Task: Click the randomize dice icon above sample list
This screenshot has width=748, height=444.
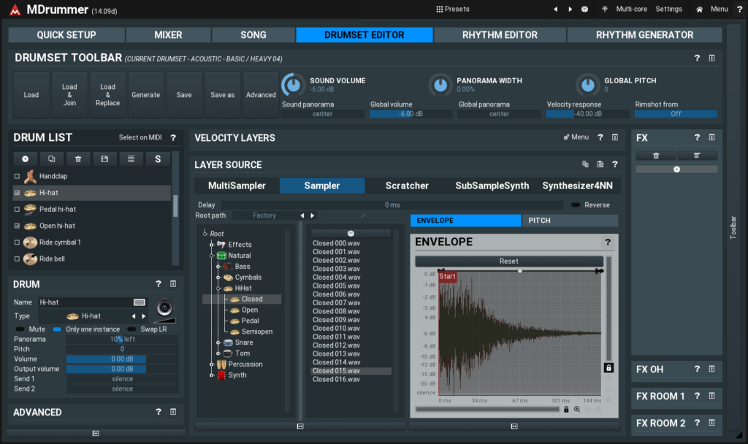Action: click(x=351, y=234)
